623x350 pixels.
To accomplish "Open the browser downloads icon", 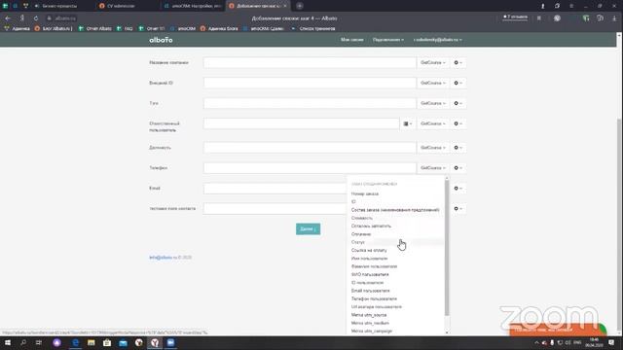I will (614, 18).
